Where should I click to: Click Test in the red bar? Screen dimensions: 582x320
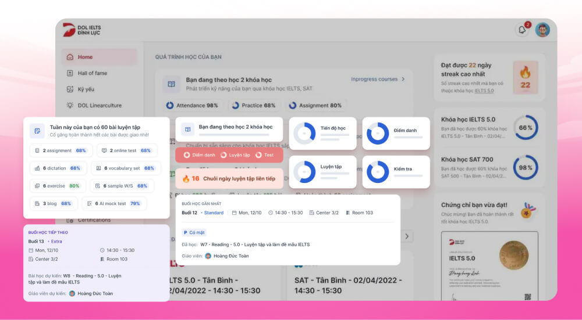tap(265, 155)
